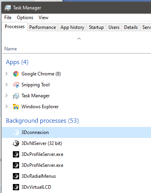Switch to the Processes tab

tap(14, 27)
